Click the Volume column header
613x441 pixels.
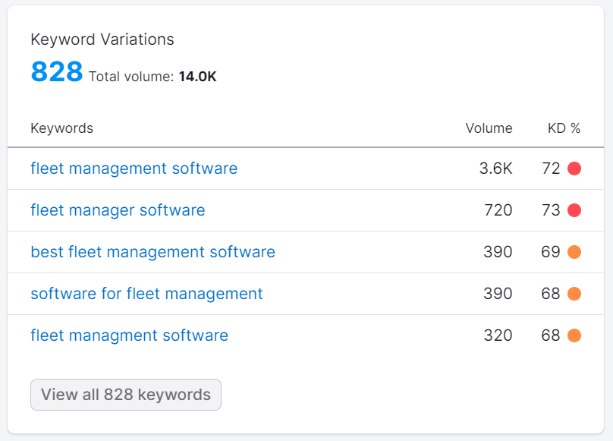pyautogui.click(x=489, y=128)
